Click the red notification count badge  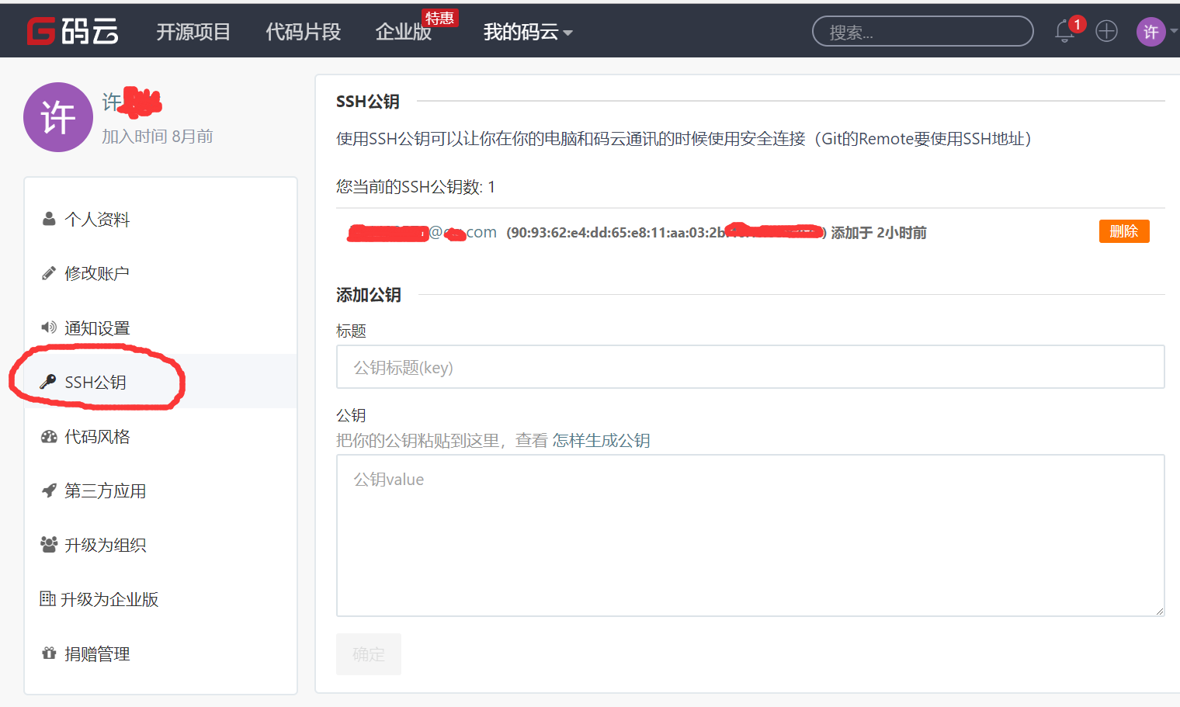[1077, 24]
